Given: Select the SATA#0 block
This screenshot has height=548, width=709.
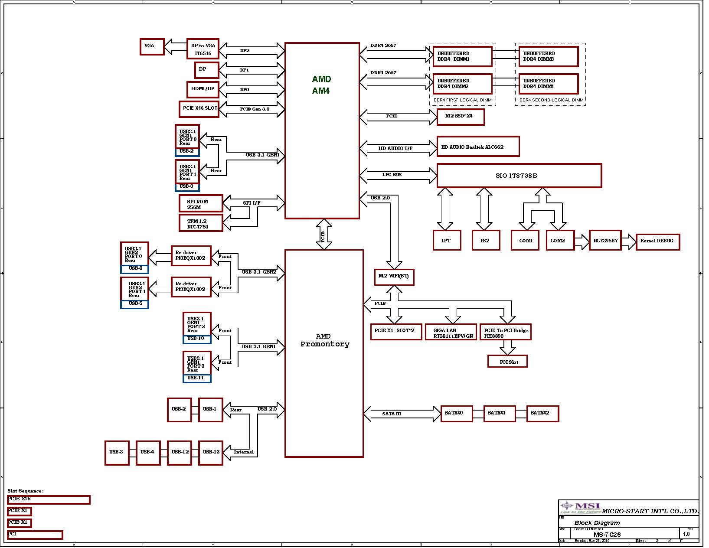Looking at the screenshot, I should tap(457, 414).
